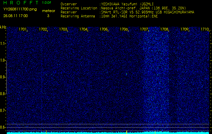Click the "1706" time label
Viewport: 212px width, 134px height.
[x=124, y=29]
